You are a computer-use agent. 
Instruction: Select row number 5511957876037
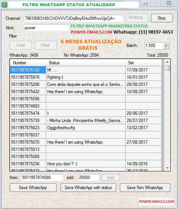(x=28, y=135)
